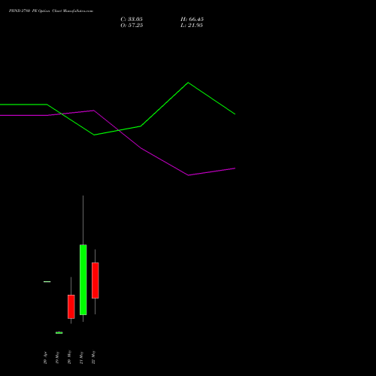Select the close price value 'C: 33.05'
Image resolution: width=376 pixels, height=376 pixels.
click(132, 20)
